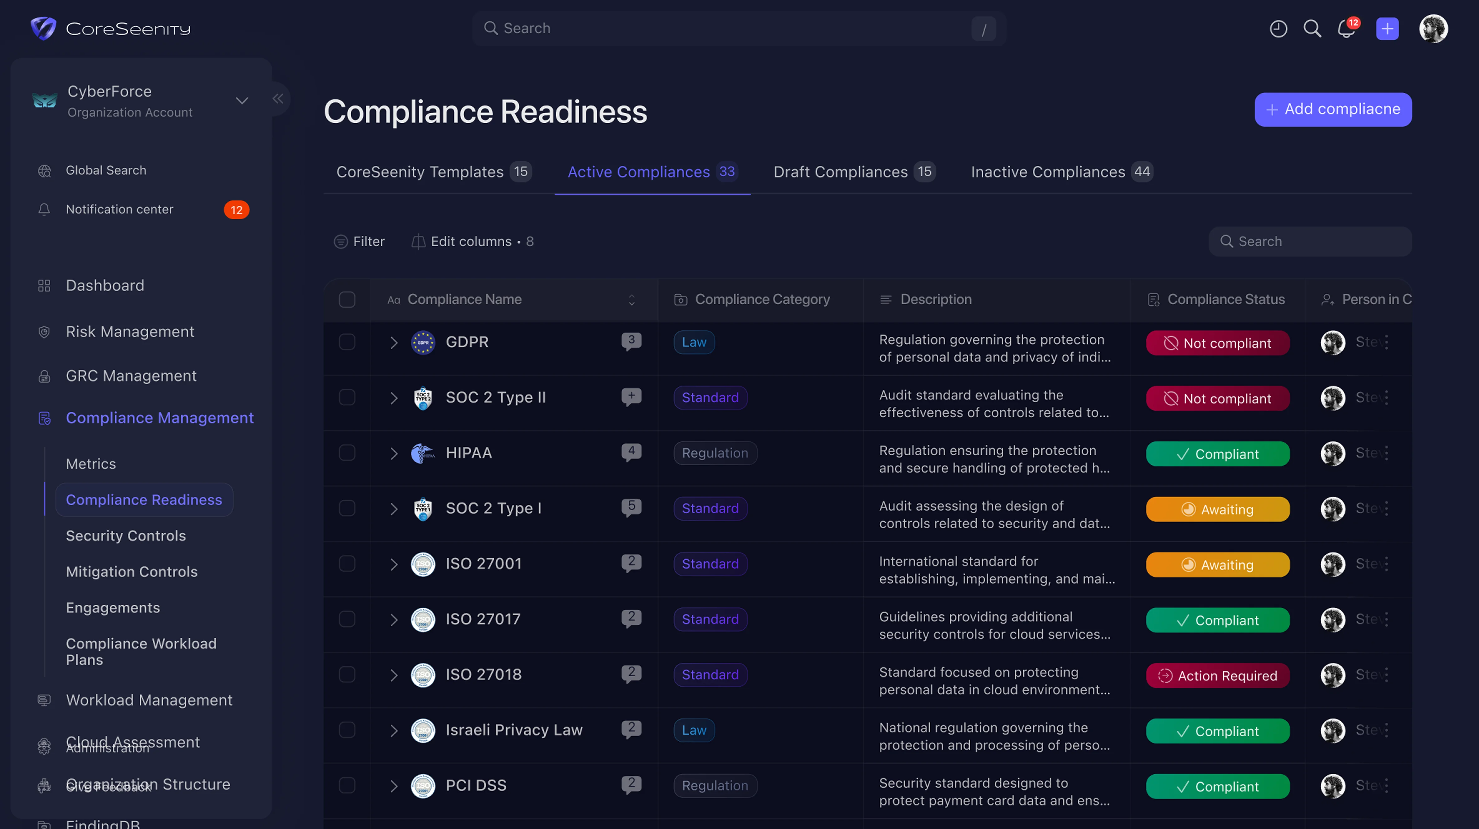The image size is (1479, 829).
Task: Click the blue plus icon in top bar
Action: pos(1387,28)
